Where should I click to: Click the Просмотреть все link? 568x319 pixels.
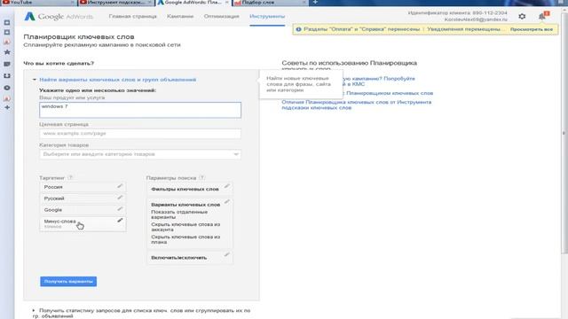[x=532, y=29]
